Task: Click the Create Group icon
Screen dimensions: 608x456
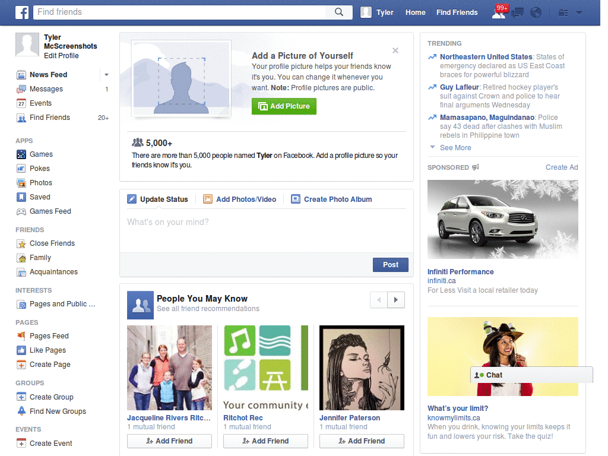Action: pos(21,397)
